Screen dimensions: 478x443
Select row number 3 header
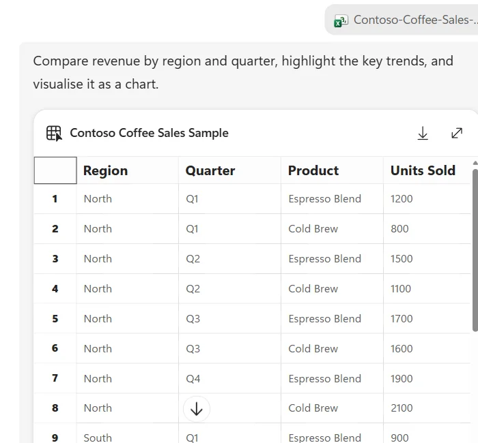(x=55, y=258)
